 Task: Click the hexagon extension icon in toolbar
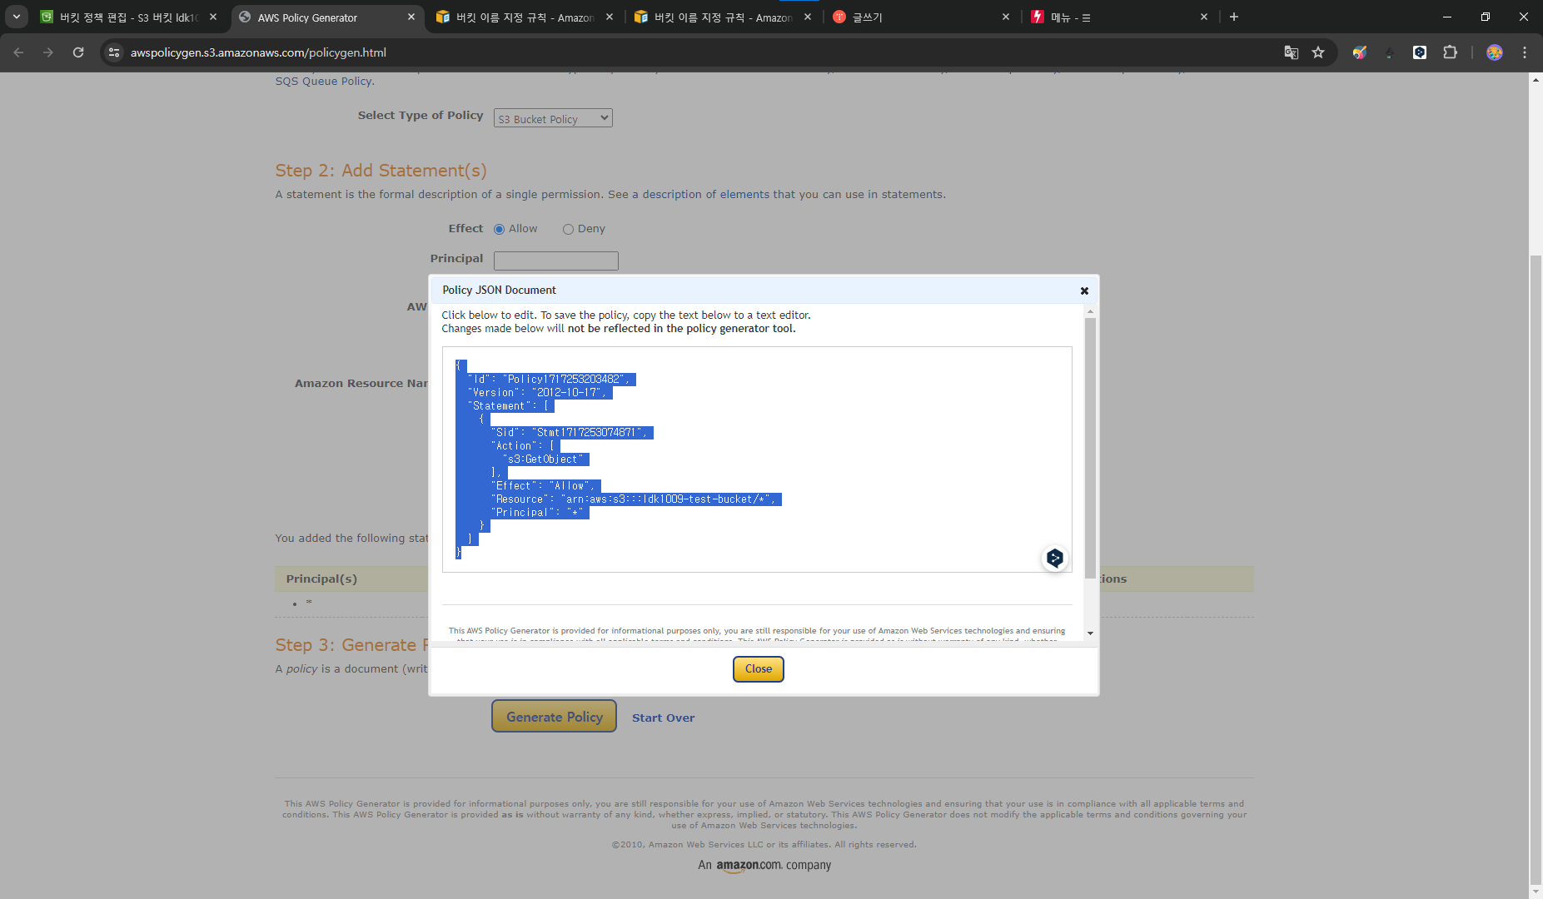coord(1420,52)
